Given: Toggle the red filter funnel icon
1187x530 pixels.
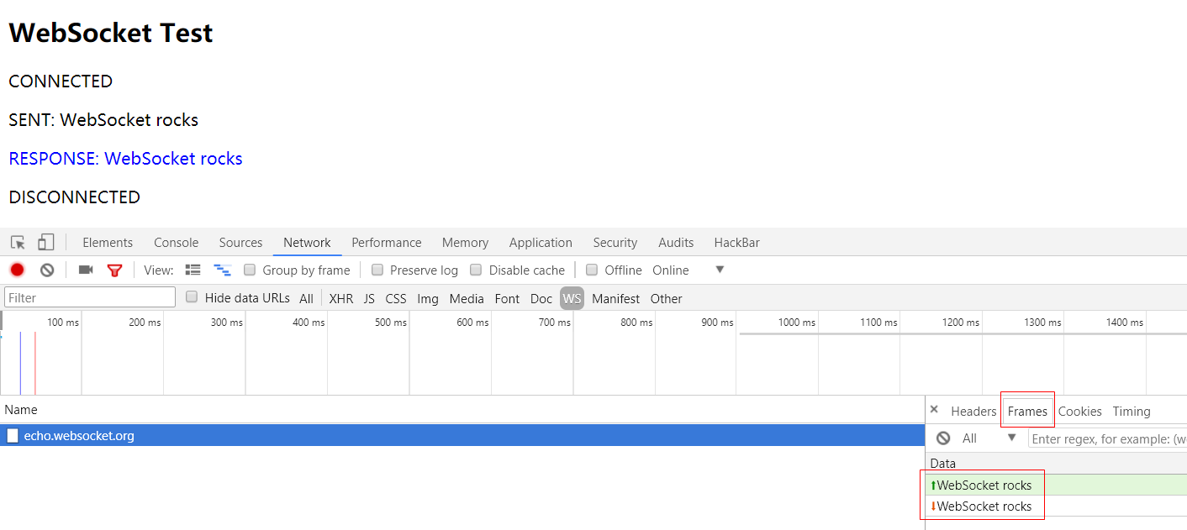Looking at the screenshot, I should pos(114,270).
